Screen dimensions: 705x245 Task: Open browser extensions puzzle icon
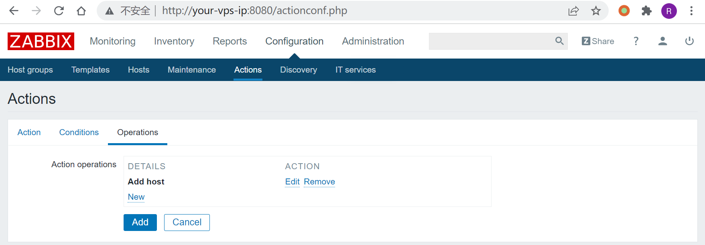(x=646, y=11)
